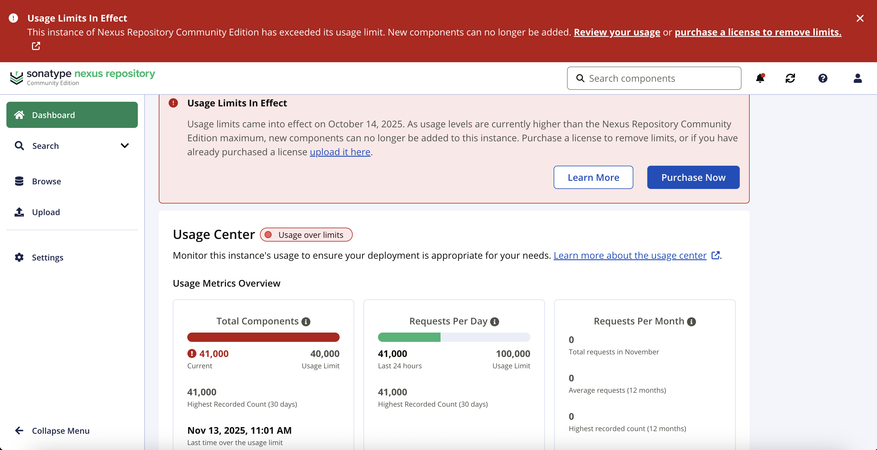Image resolution: width=877 pixels, height=450 pixels.
Task: Click 'Average requests (12 months)' label
Action: pos(617,390)
